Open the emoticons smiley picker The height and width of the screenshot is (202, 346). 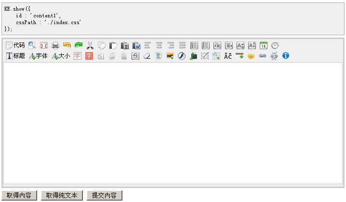click(251, 56)
